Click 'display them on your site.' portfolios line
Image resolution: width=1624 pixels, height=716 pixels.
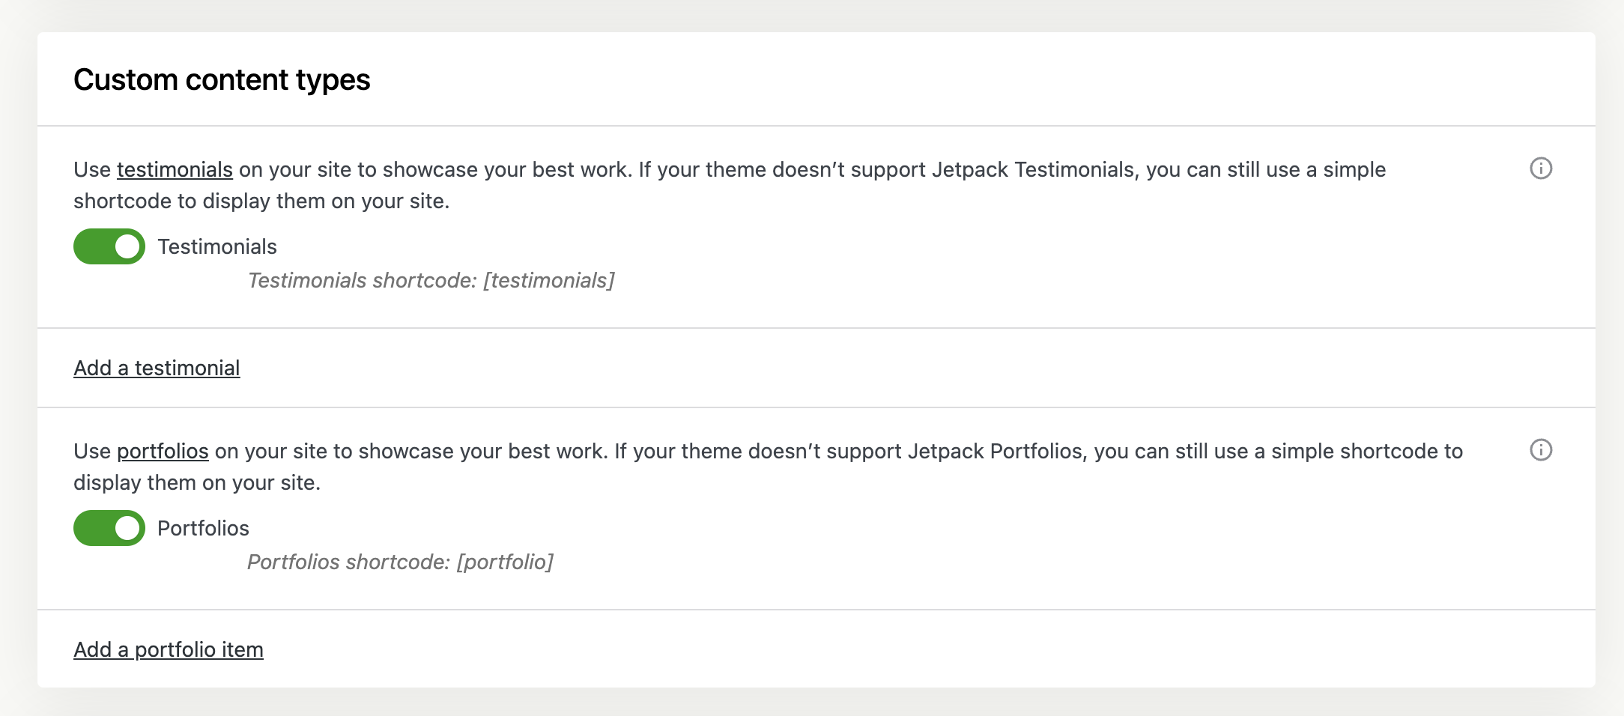coord(197,483)
